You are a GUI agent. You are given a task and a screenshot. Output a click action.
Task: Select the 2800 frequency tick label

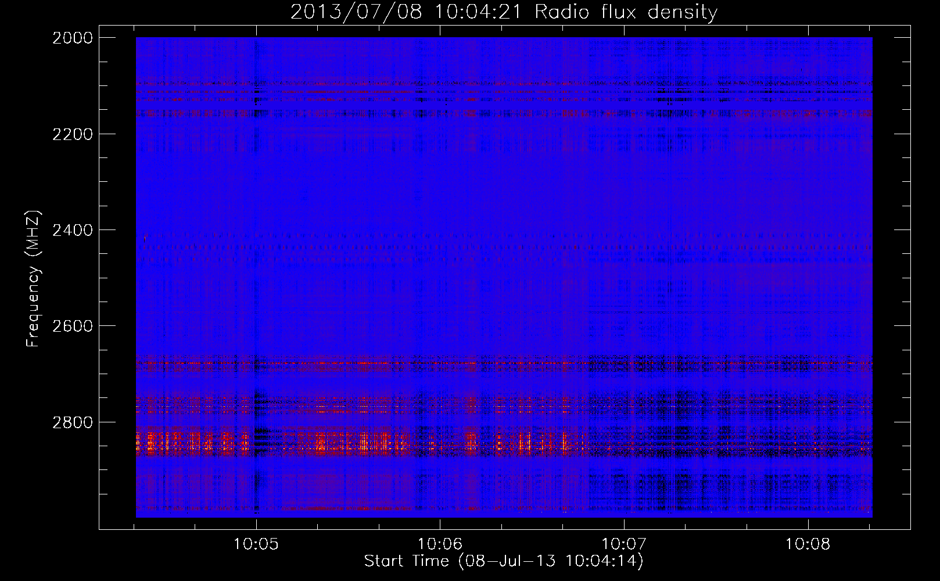coord(72,422)
